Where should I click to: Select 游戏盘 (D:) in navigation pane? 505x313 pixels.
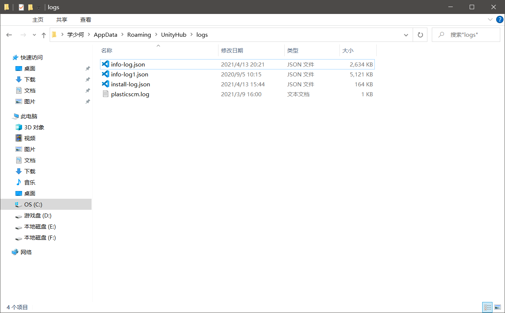(38, 216)
